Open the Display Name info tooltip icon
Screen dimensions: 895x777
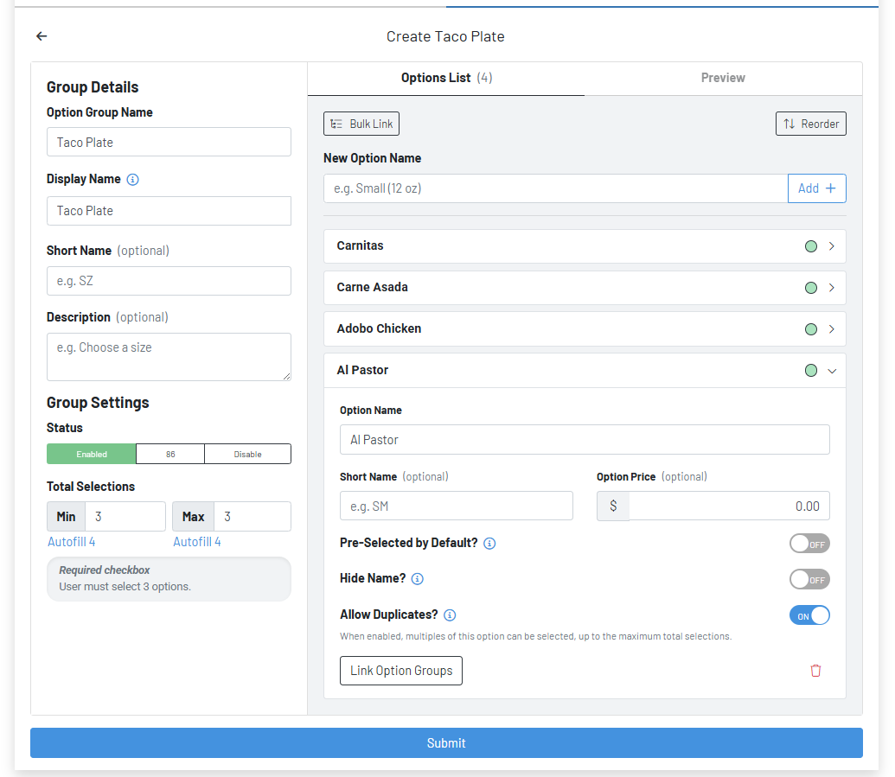pos(132,179)
